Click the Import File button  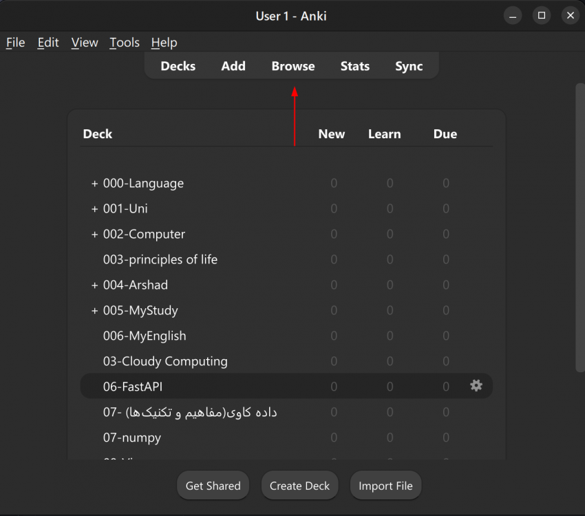pos(385,486)
